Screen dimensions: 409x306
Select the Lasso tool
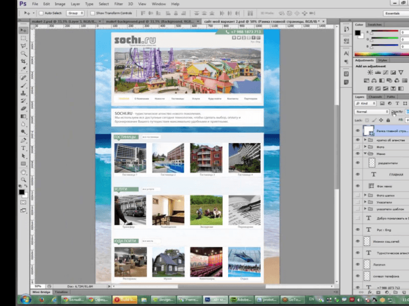pyautogui.click(x=23, y=46)
